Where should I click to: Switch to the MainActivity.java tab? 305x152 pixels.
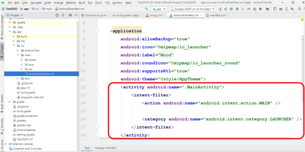(x=95, y=15)
